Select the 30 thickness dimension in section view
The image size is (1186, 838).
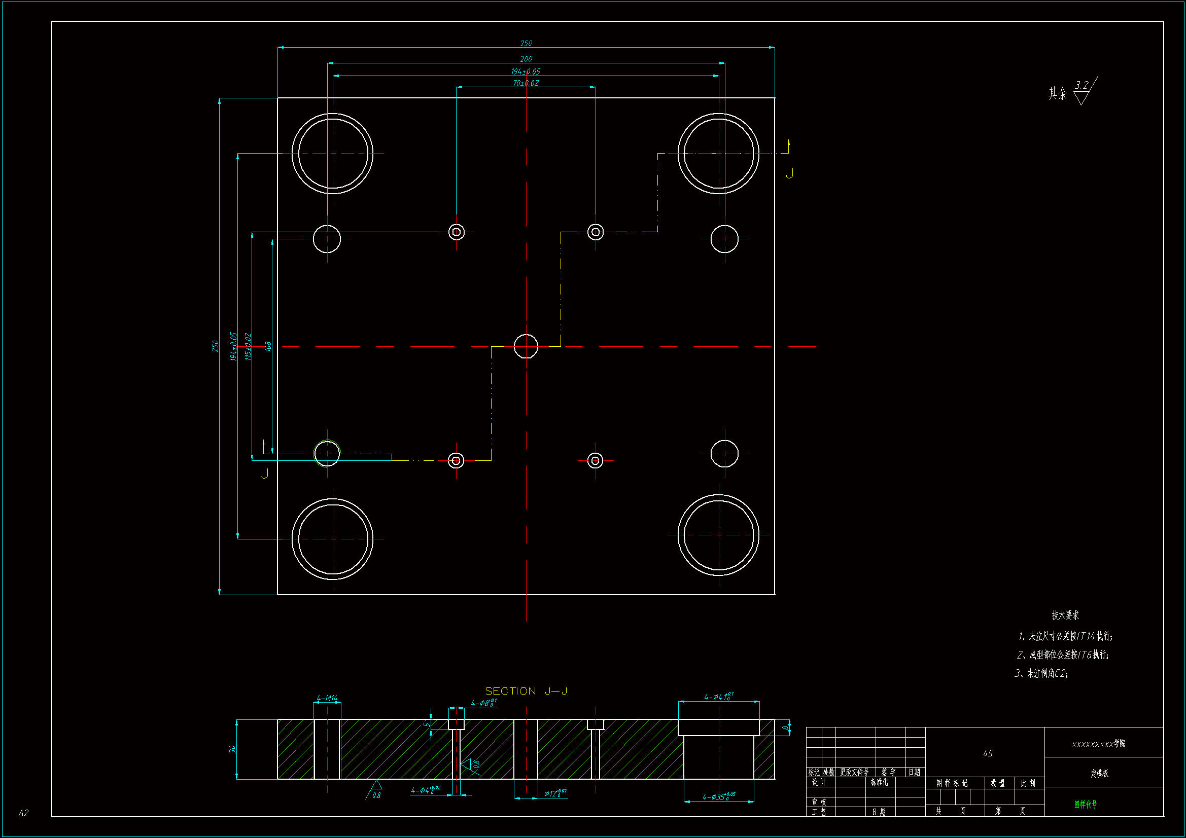pos(232,749)
